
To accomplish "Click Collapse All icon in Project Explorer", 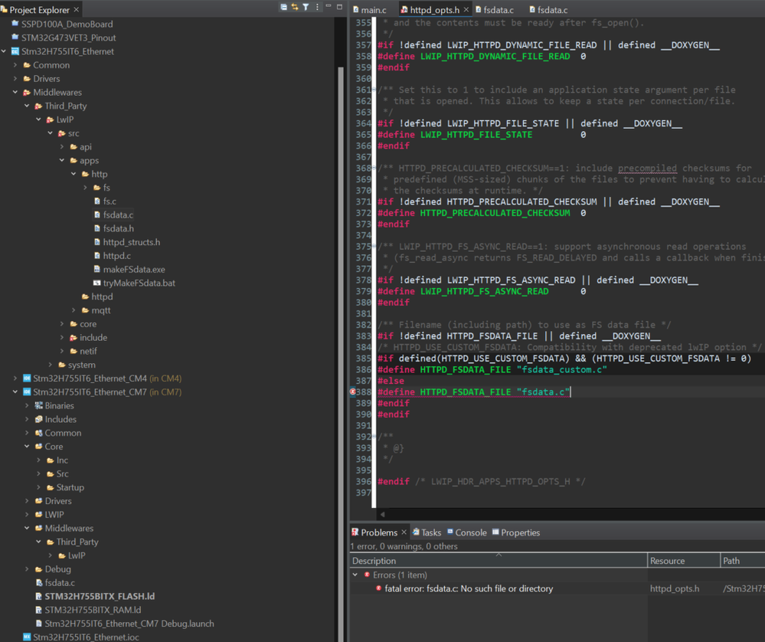I will pyautogui.click(x=283, y=8).
